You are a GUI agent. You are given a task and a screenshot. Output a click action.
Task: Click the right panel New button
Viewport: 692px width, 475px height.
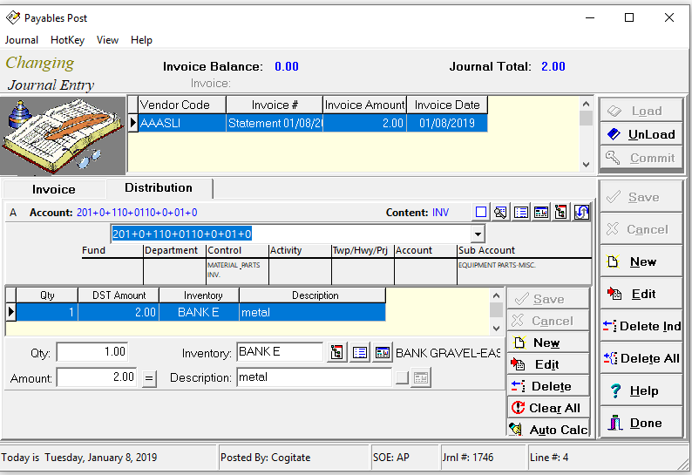[x=641, y=261]
